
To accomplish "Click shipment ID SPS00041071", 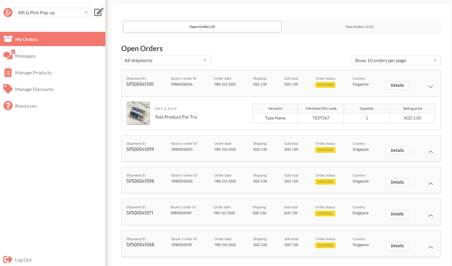I will (x=139, y=213).
